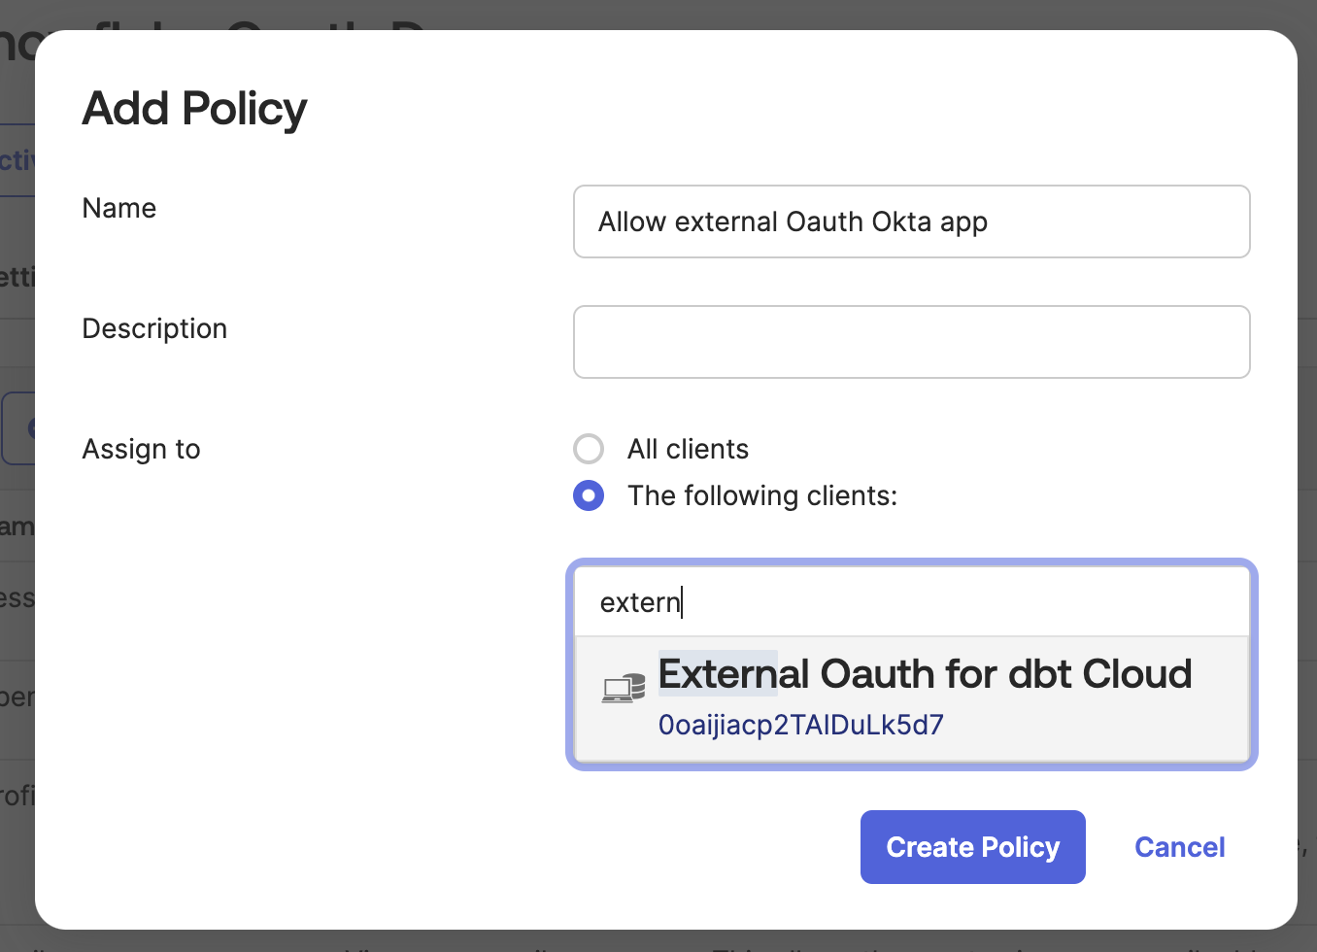The image size is (1317, 952).
Task: Click the Assign to label
Action: point(141,449)
